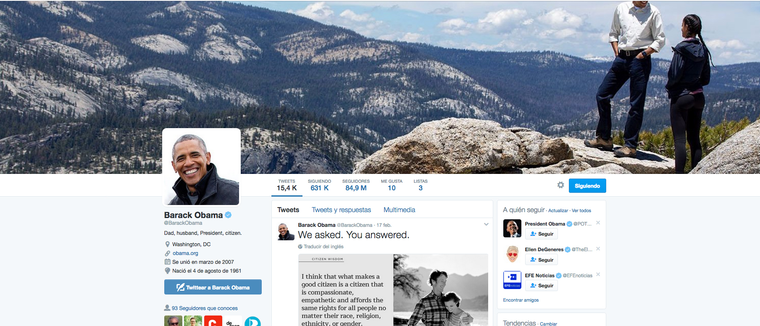Image resolution: width=760 pixels, height=326 pixels.
Task: Open Barack Obama's large profile photo
Action: point(201,167)
